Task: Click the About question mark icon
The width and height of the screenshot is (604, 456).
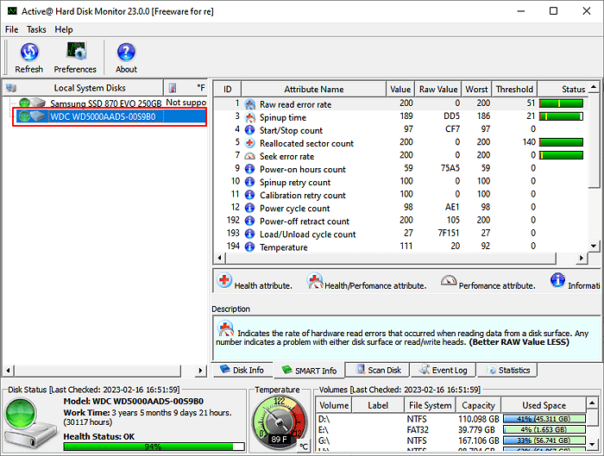Action: pos(126,58)
